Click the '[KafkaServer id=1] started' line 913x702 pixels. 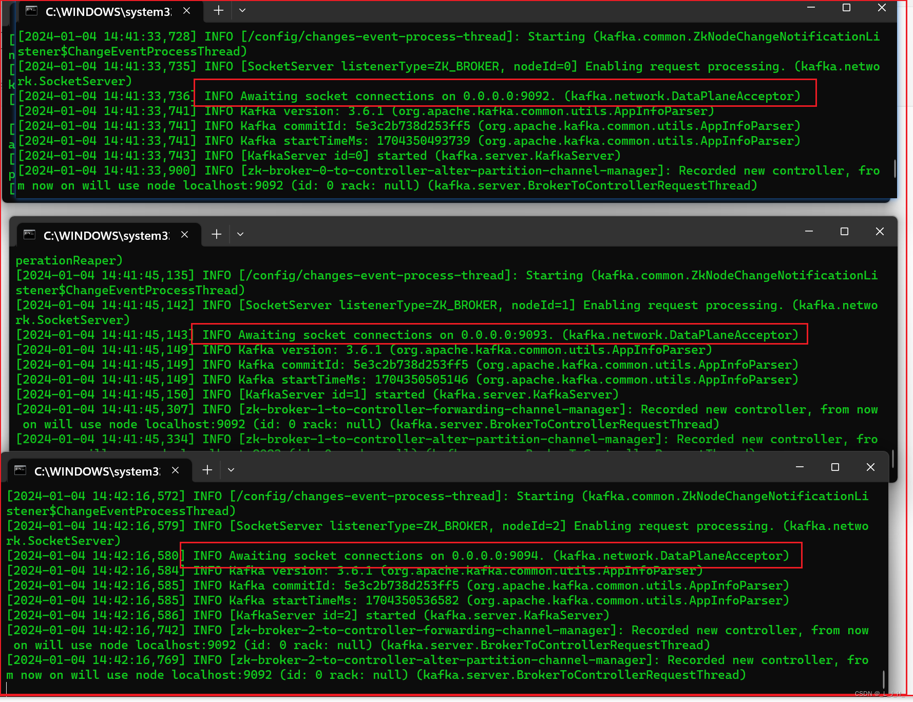tap(317, 395)
